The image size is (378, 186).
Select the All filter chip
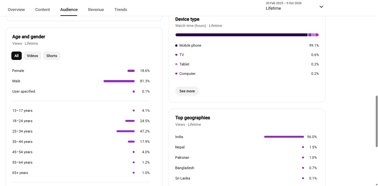tap(17, 56)
